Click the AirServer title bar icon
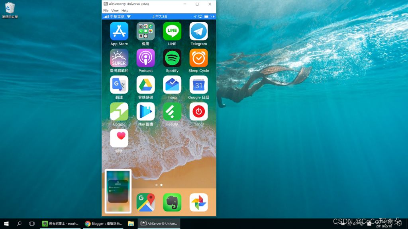This screenshot has width=408, height=229. click(x=106, y=4)
